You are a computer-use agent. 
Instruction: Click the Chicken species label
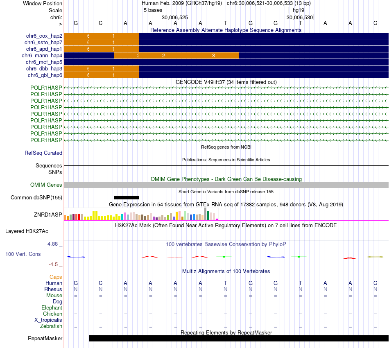coord(52,314)
